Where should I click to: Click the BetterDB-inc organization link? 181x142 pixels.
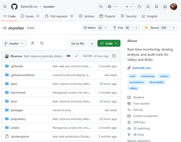click(x=29, y=7)
